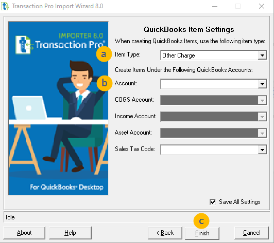Click the About button
Screen dimensions: 274x243
[x=24, y=233]
